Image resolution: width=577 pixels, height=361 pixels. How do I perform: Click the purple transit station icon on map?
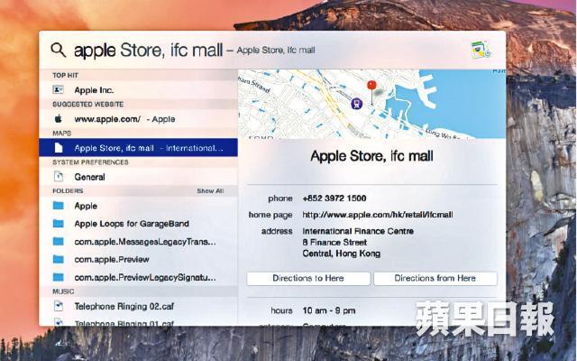tap(356, 104)
